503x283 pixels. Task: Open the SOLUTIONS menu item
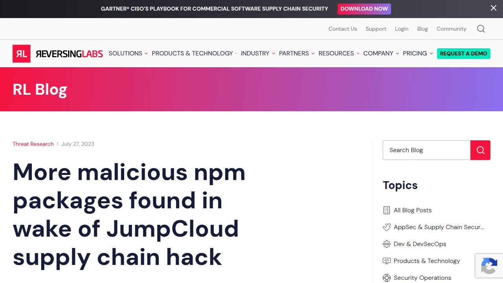(x=125, y=53)
